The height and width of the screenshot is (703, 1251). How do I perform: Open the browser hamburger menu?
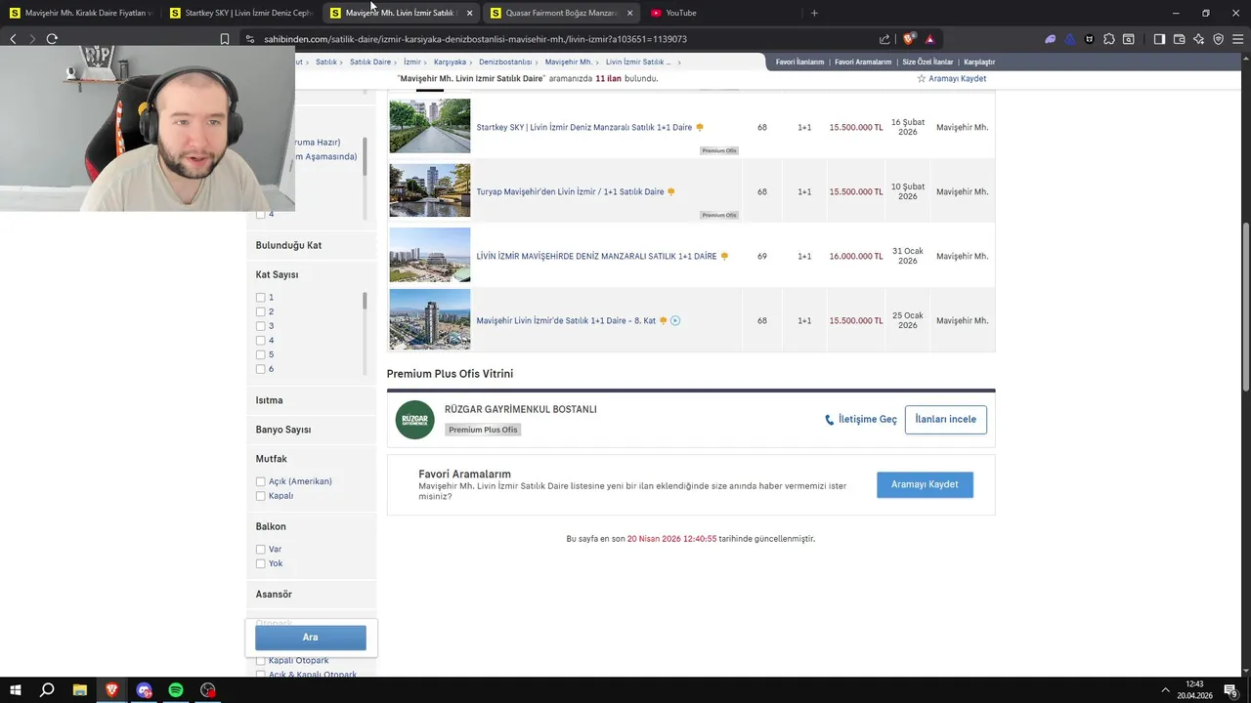[1237, 39]
